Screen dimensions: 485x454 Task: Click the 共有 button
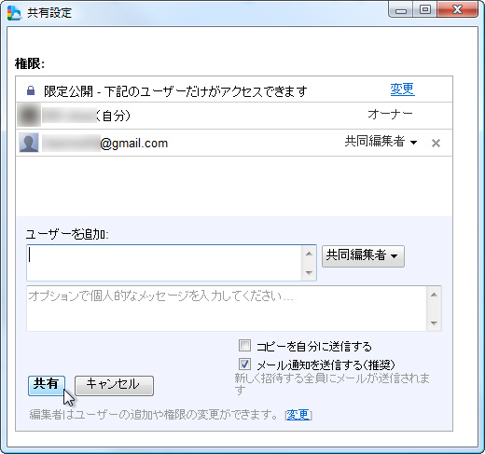tap(47, 385)
